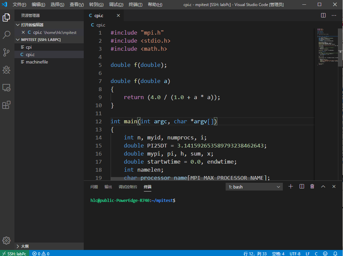This screenshot has height=256, width=343.
Task: Collapse the MPITEST [SSH: LABPC] folder
Action: 17,39
